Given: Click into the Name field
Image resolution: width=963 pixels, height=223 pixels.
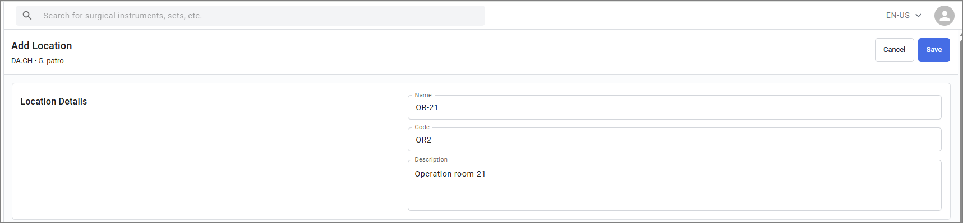Looking at the screenshot, I should (674, 107).
